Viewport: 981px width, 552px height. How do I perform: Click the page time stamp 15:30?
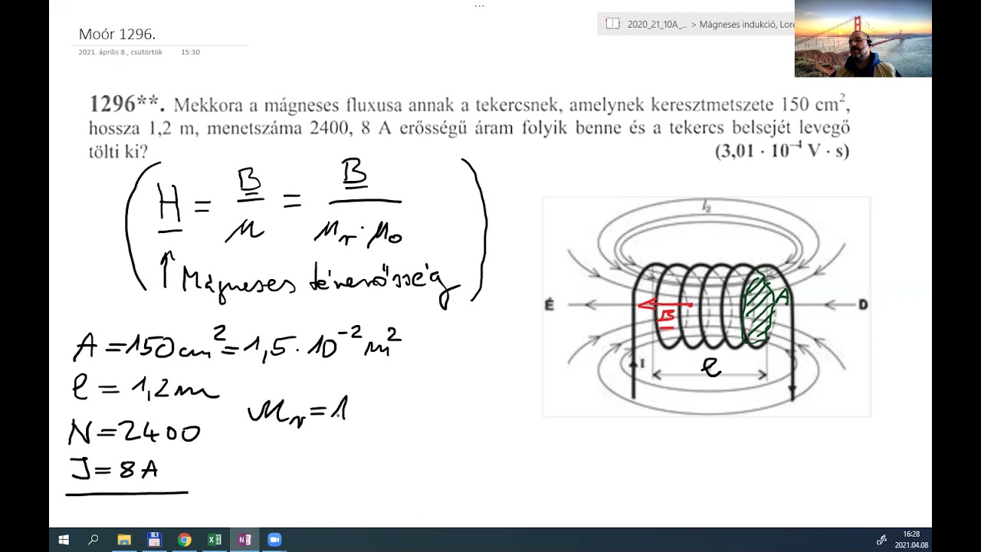[191, 52]
